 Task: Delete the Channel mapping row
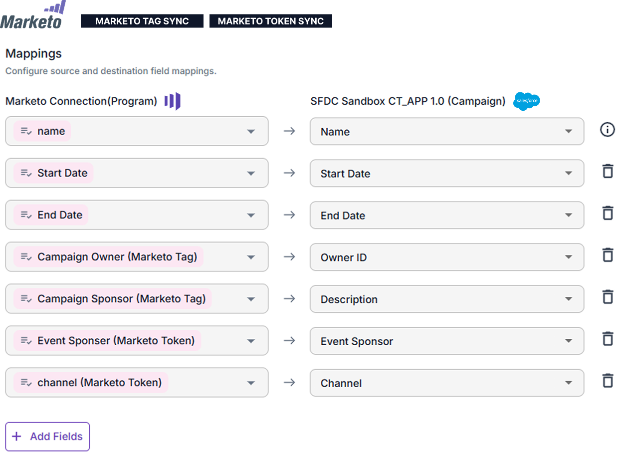[608, 381]
